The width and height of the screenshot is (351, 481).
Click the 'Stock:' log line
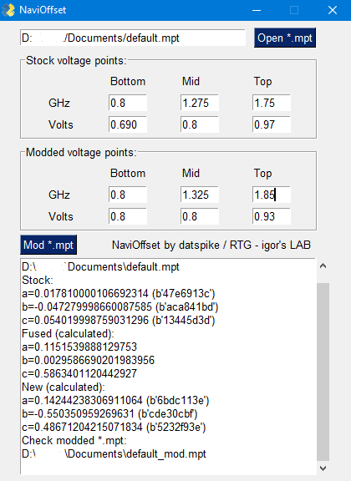point(38,280)
